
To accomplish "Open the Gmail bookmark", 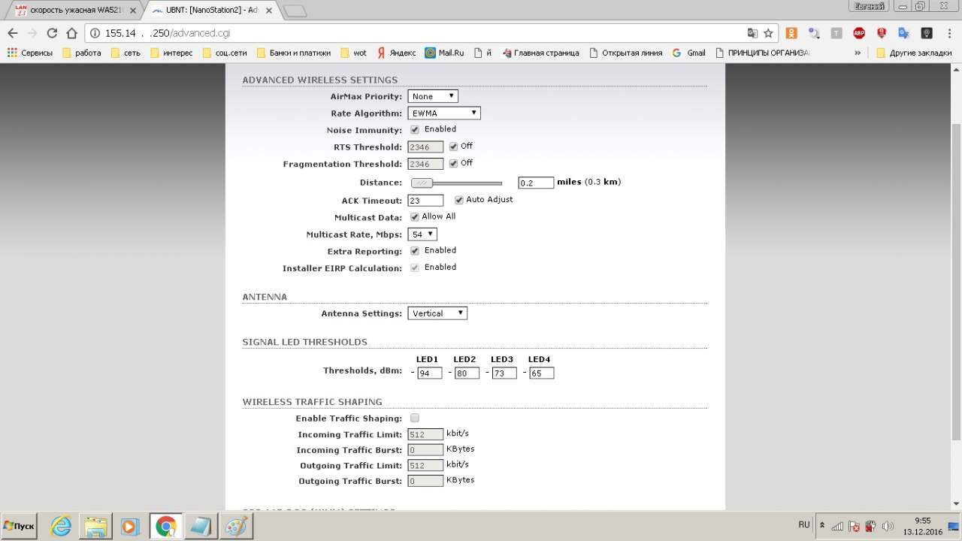I will 688,53.
